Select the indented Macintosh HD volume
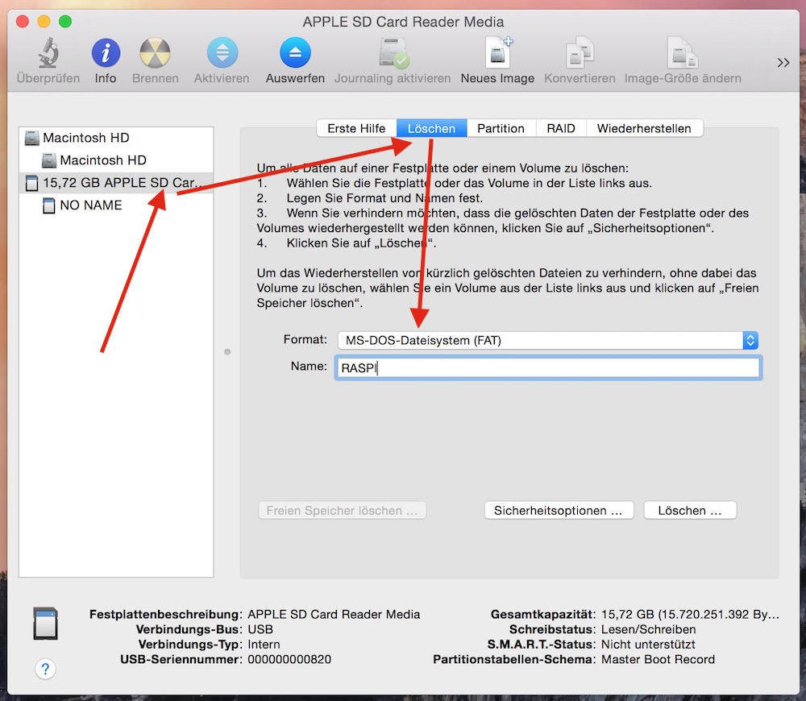Viewport: 806px width, 701px height. tap(116, 160)
